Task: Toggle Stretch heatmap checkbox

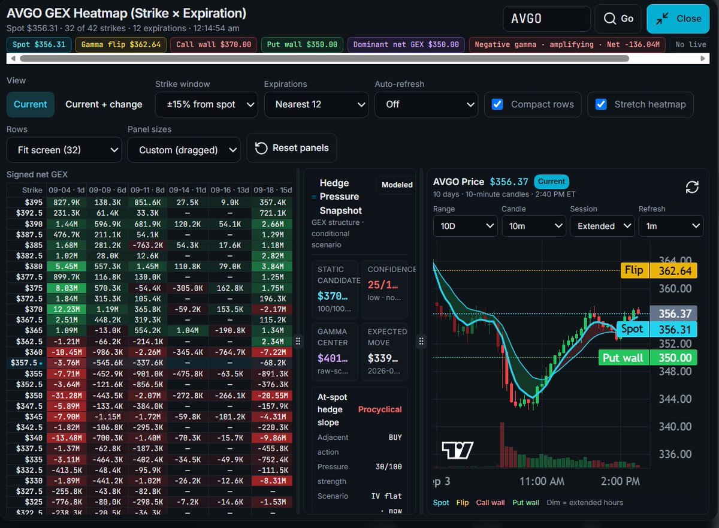Action: click(600, 104)
